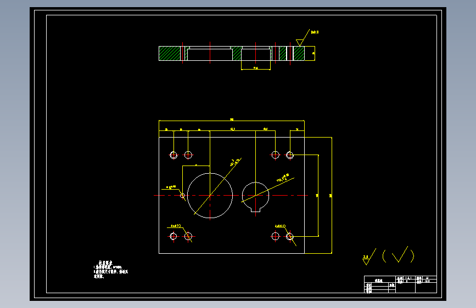Click the pin hole callout text

171,187
